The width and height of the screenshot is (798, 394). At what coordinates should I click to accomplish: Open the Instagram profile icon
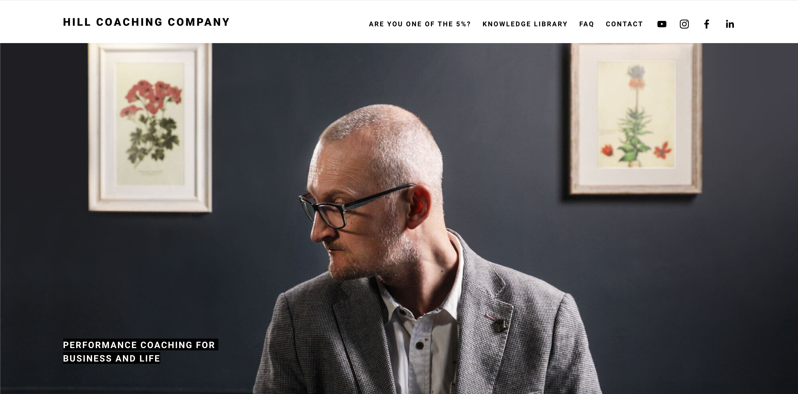684,24
